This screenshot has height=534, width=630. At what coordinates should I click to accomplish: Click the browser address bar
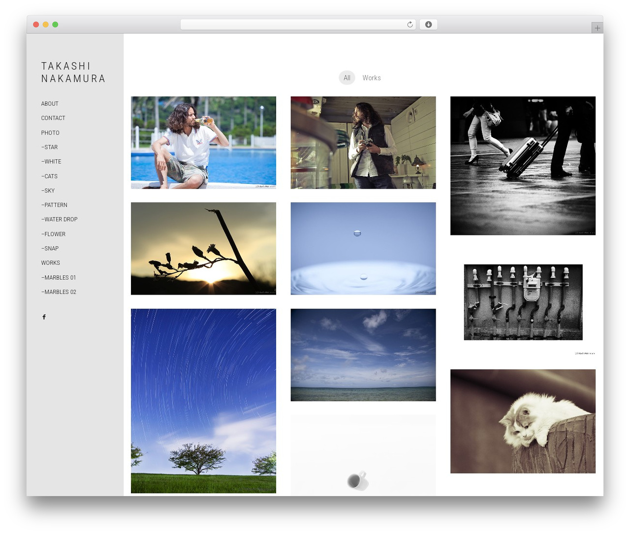298,25
